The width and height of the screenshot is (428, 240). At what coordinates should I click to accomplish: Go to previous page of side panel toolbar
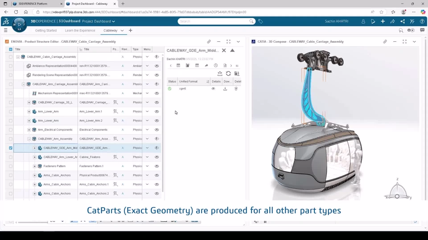[171, 66]
